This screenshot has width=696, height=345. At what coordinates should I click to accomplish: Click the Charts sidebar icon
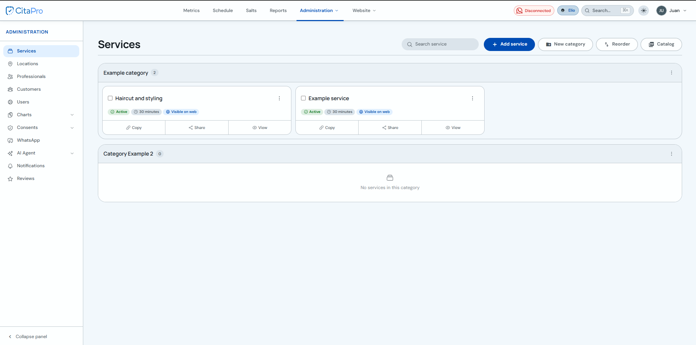(x=10, y=115)
